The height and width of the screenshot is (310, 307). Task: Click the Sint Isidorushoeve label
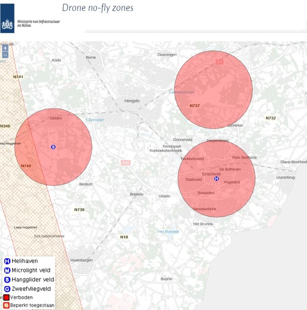point(49,236)
